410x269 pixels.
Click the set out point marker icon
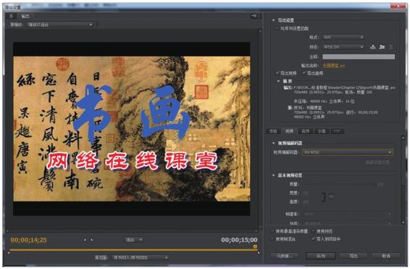pyautogui.click(x=91, y=240)
